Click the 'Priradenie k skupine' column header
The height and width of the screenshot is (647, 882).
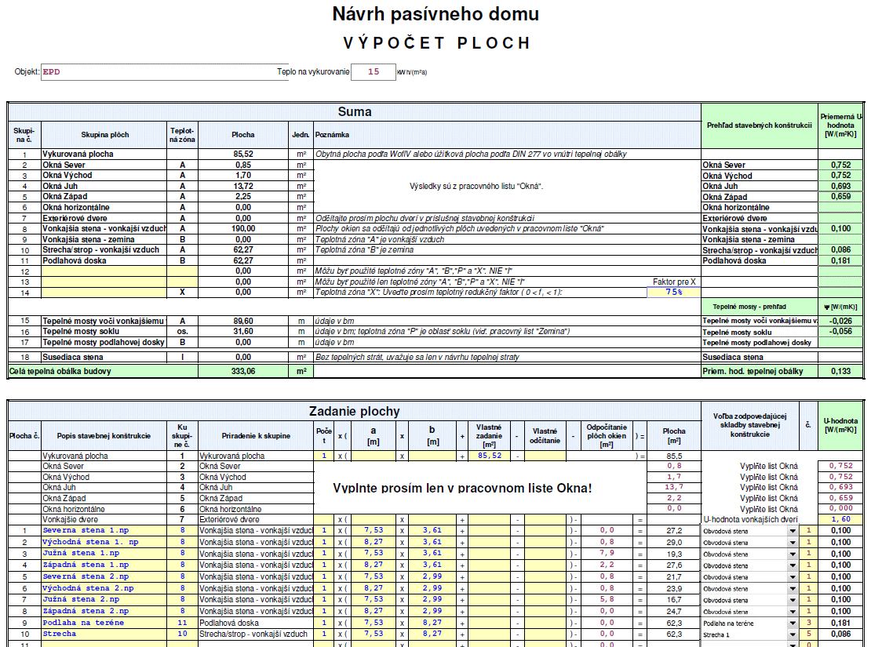(256, 435)
